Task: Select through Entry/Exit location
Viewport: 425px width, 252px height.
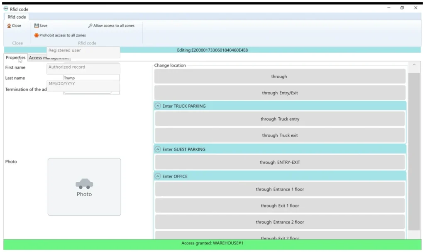Action: point(280,93)
